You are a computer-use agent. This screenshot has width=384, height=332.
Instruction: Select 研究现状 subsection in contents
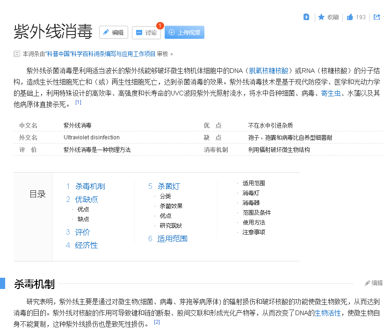[x=171, y=226]
